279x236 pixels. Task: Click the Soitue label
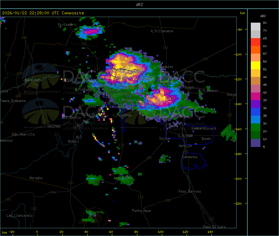click(165, 138)
